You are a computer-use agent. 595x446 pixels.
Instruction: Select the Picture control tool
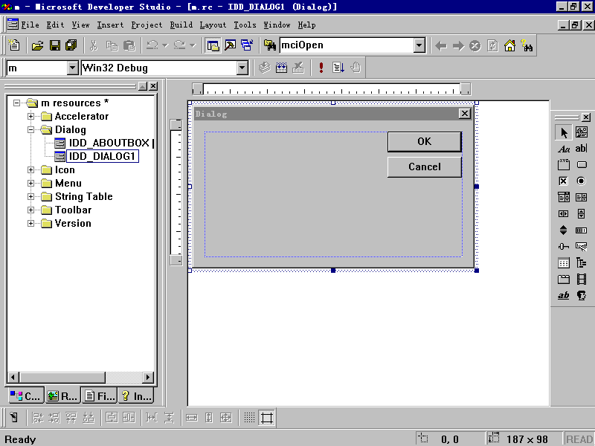pos(582,132)
